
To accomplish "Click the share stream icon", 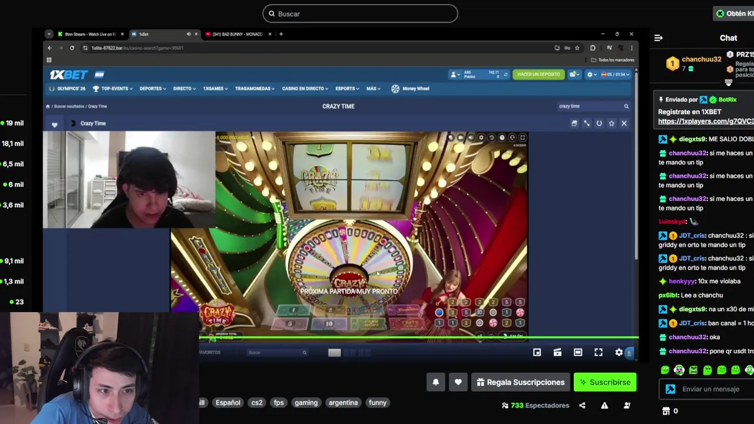I will (583, 405).
